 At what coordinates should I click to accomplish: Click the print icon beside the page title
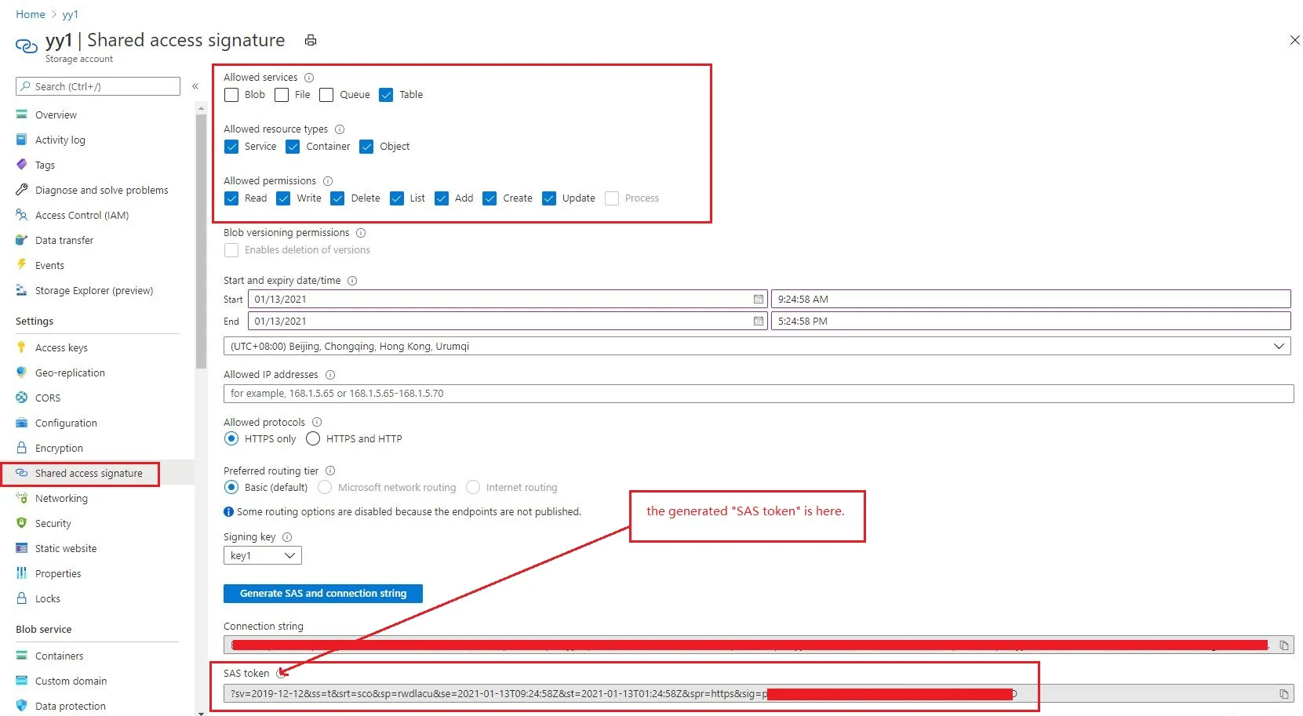click(311, 40)
